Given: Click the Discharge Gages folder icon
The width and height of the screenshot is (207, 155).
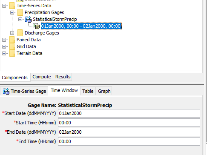Looking at the screenshot, I should click(20, 33).
